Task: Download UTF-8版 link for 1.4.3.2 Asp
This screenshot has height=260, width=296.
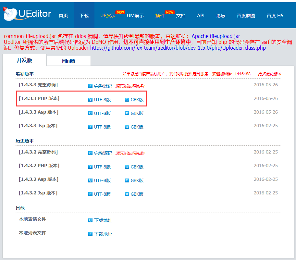Action: pos(102,180)
